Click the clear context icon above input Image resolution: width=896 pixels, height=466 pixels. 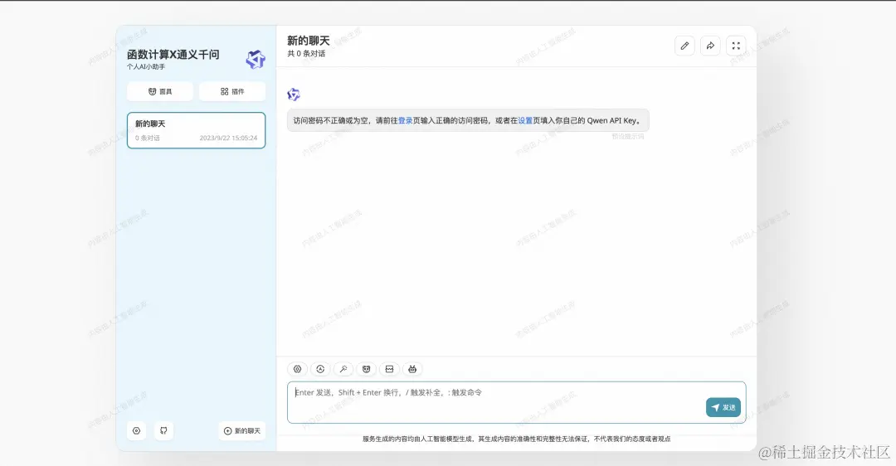click(x=389, y=369)
